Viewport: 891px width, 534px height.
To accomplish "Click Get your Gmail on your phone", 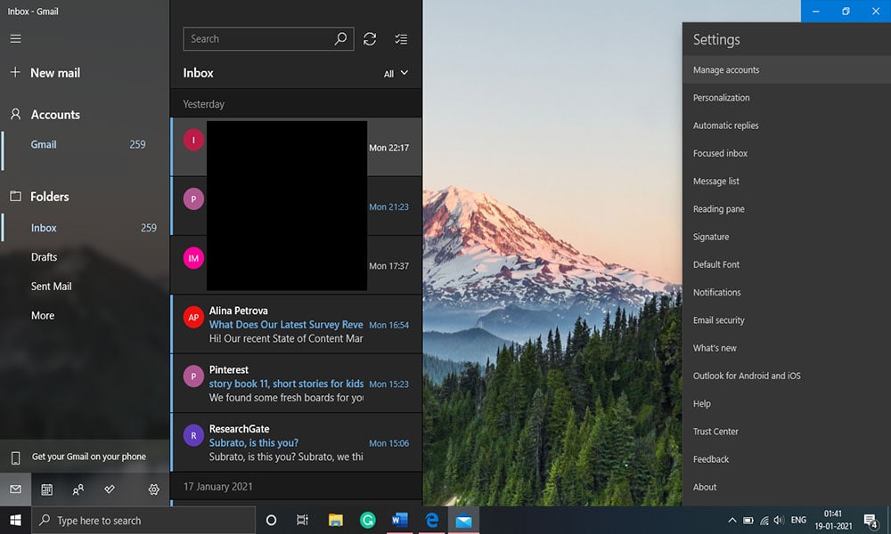I will [85, 457].
